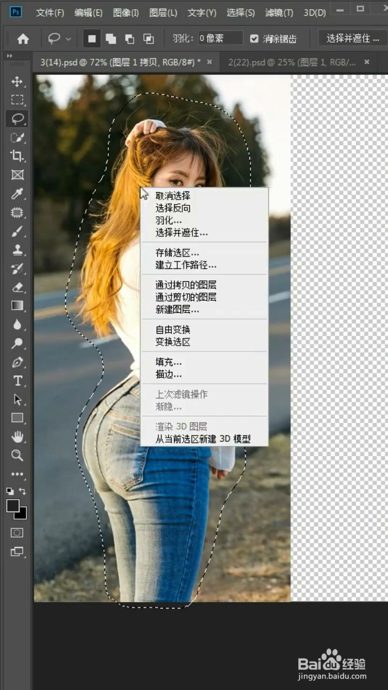Select the Eraser tool
Screen dimensions: 388x690
tap(17, 287)
